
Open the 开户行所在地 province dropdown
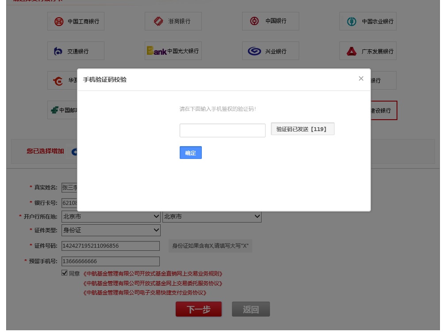click(111, 216)
